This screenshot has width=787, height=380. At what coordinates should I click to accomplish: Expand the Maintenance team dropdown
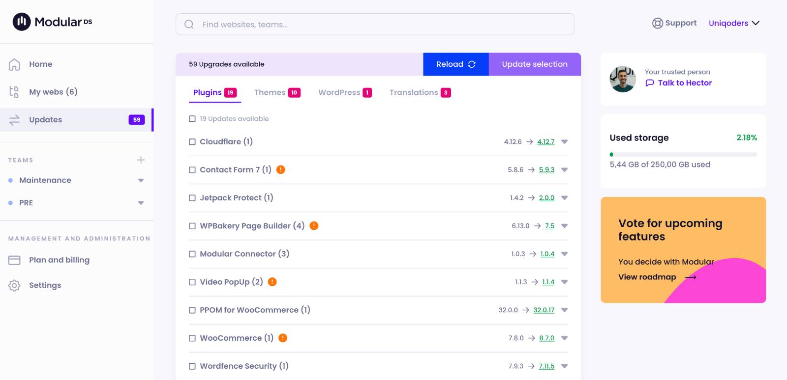coord(141,181)
